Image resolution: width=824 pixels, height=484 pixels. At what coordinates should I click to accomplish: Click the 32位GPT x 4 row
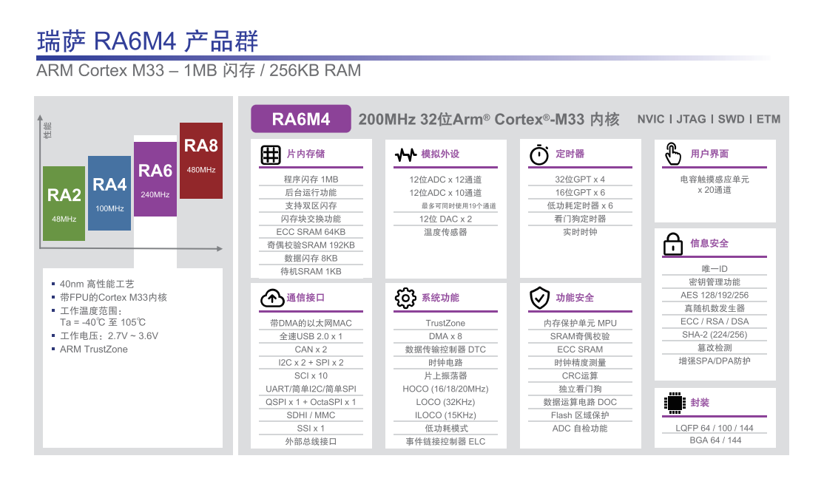tap(580, 179)
